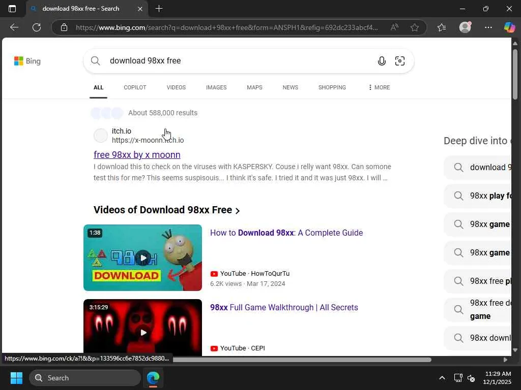Launch the Copilot sidebar icon
This screenshot has height=390, width=521.
pyautogui.click(x=509, y=27)
